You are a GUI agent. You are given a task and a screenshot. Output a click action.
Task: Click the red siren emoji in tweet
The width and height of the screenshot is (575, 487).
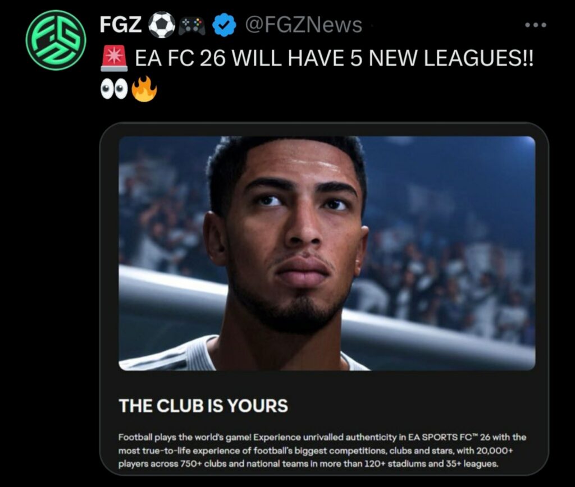click(x=115, y=58)
